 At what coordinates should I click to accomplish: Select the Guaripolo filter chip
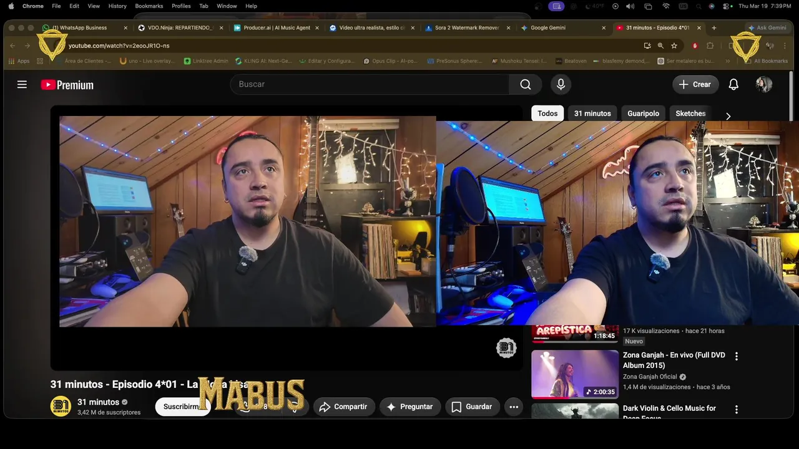coord(643,113)
